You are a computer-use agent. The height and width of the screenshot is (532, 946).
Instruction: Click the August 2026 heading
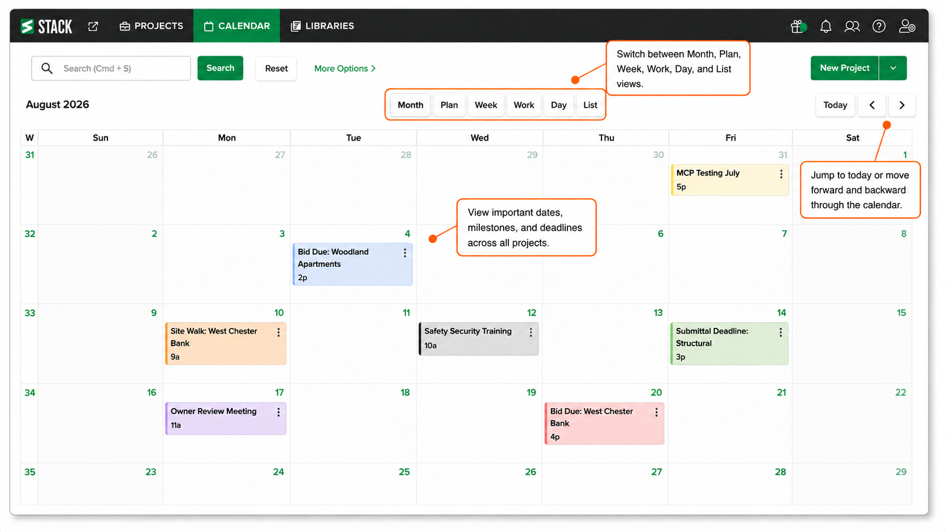click(x=58, y=105)
